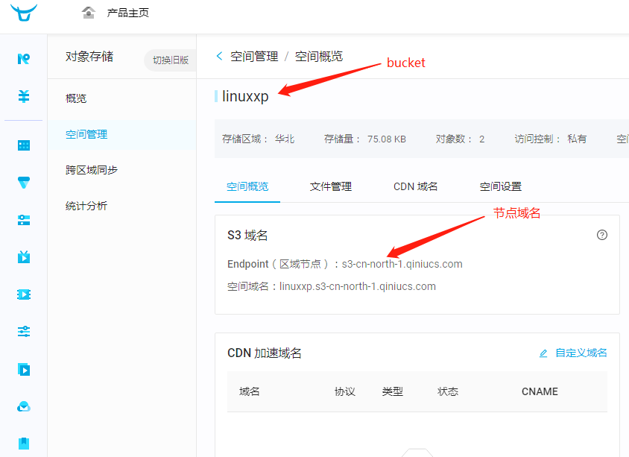Click the 对象存储 panel heading
This screenshot has width=629, height=457.
point(89,57)
